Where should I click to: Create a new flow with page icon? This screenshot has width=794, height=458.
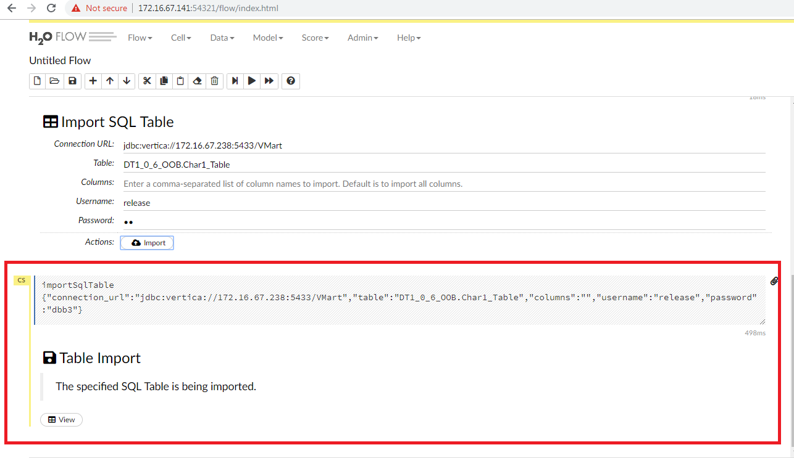click(x=38, y=81)
